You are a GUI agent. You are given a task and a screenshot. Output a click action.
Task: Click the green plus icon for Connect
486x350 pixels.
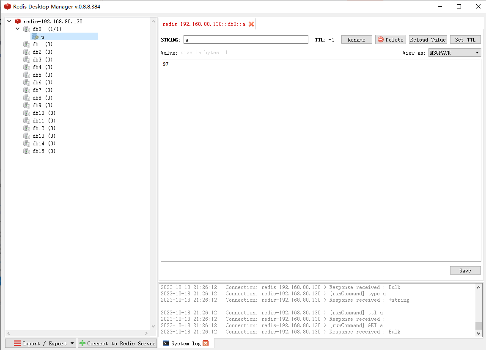tap(82, 343)
